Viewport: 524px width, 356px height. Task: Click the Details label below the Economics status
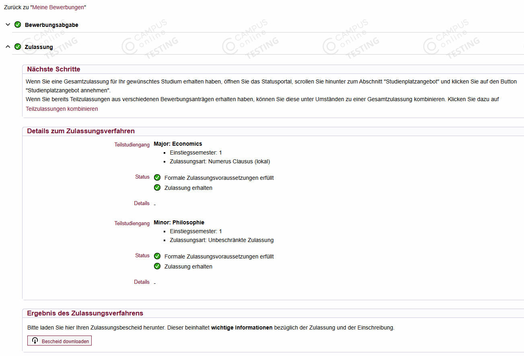click(x=142, y=203)
